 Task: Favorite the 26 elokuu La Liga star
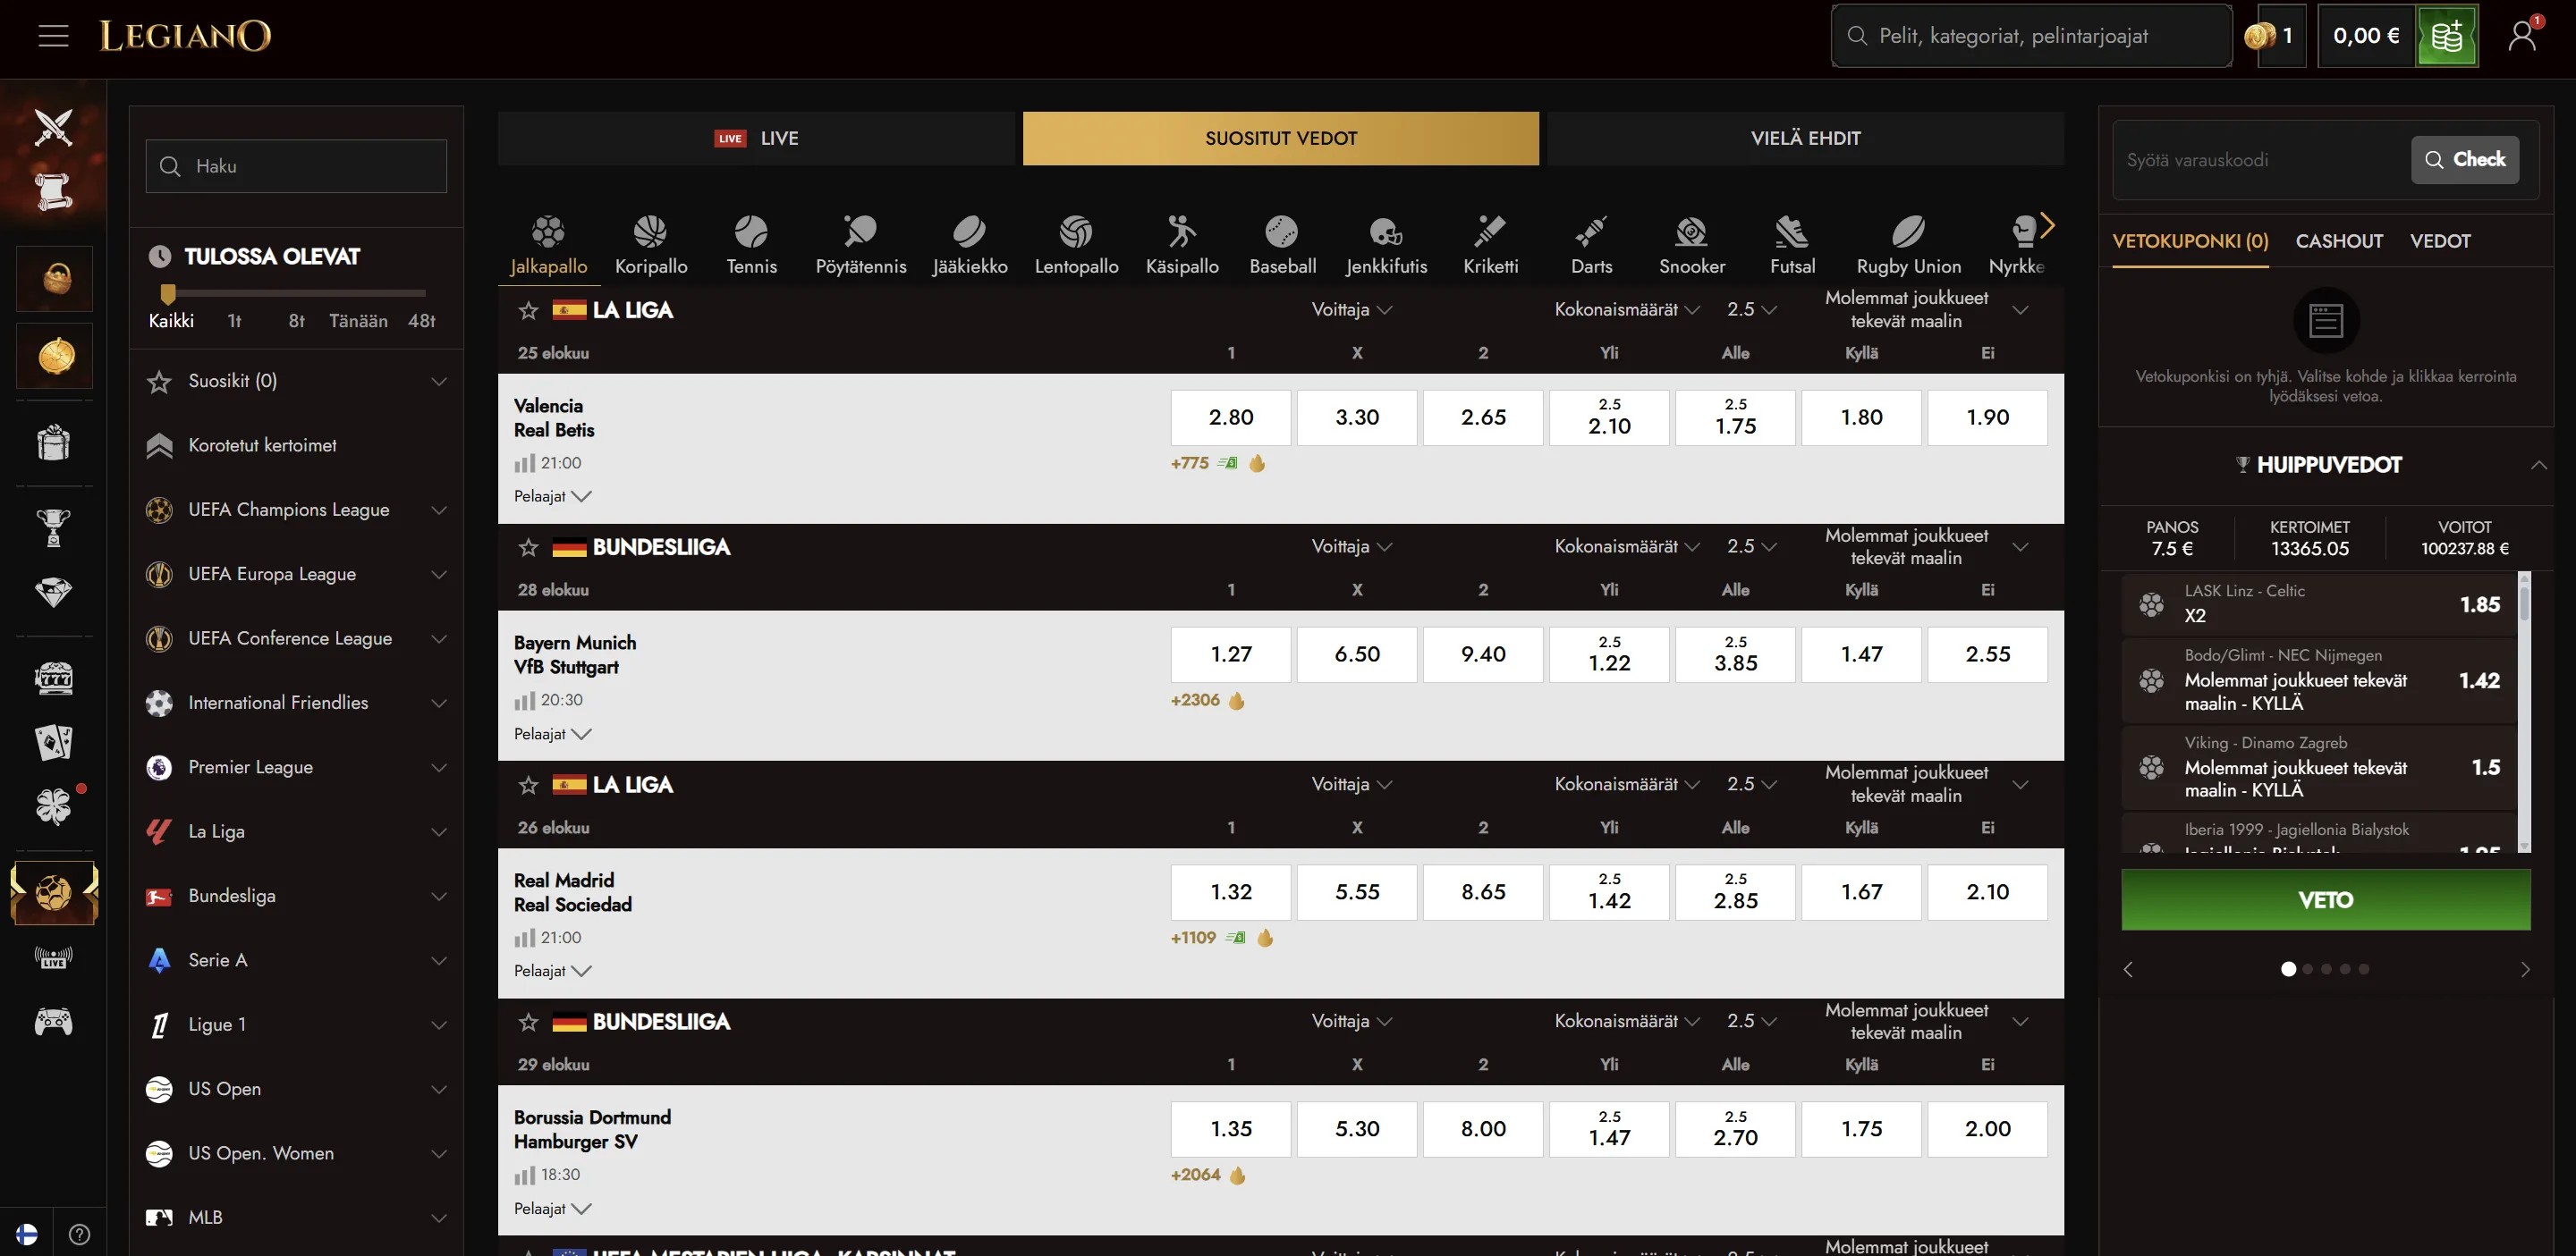[529, 786]
